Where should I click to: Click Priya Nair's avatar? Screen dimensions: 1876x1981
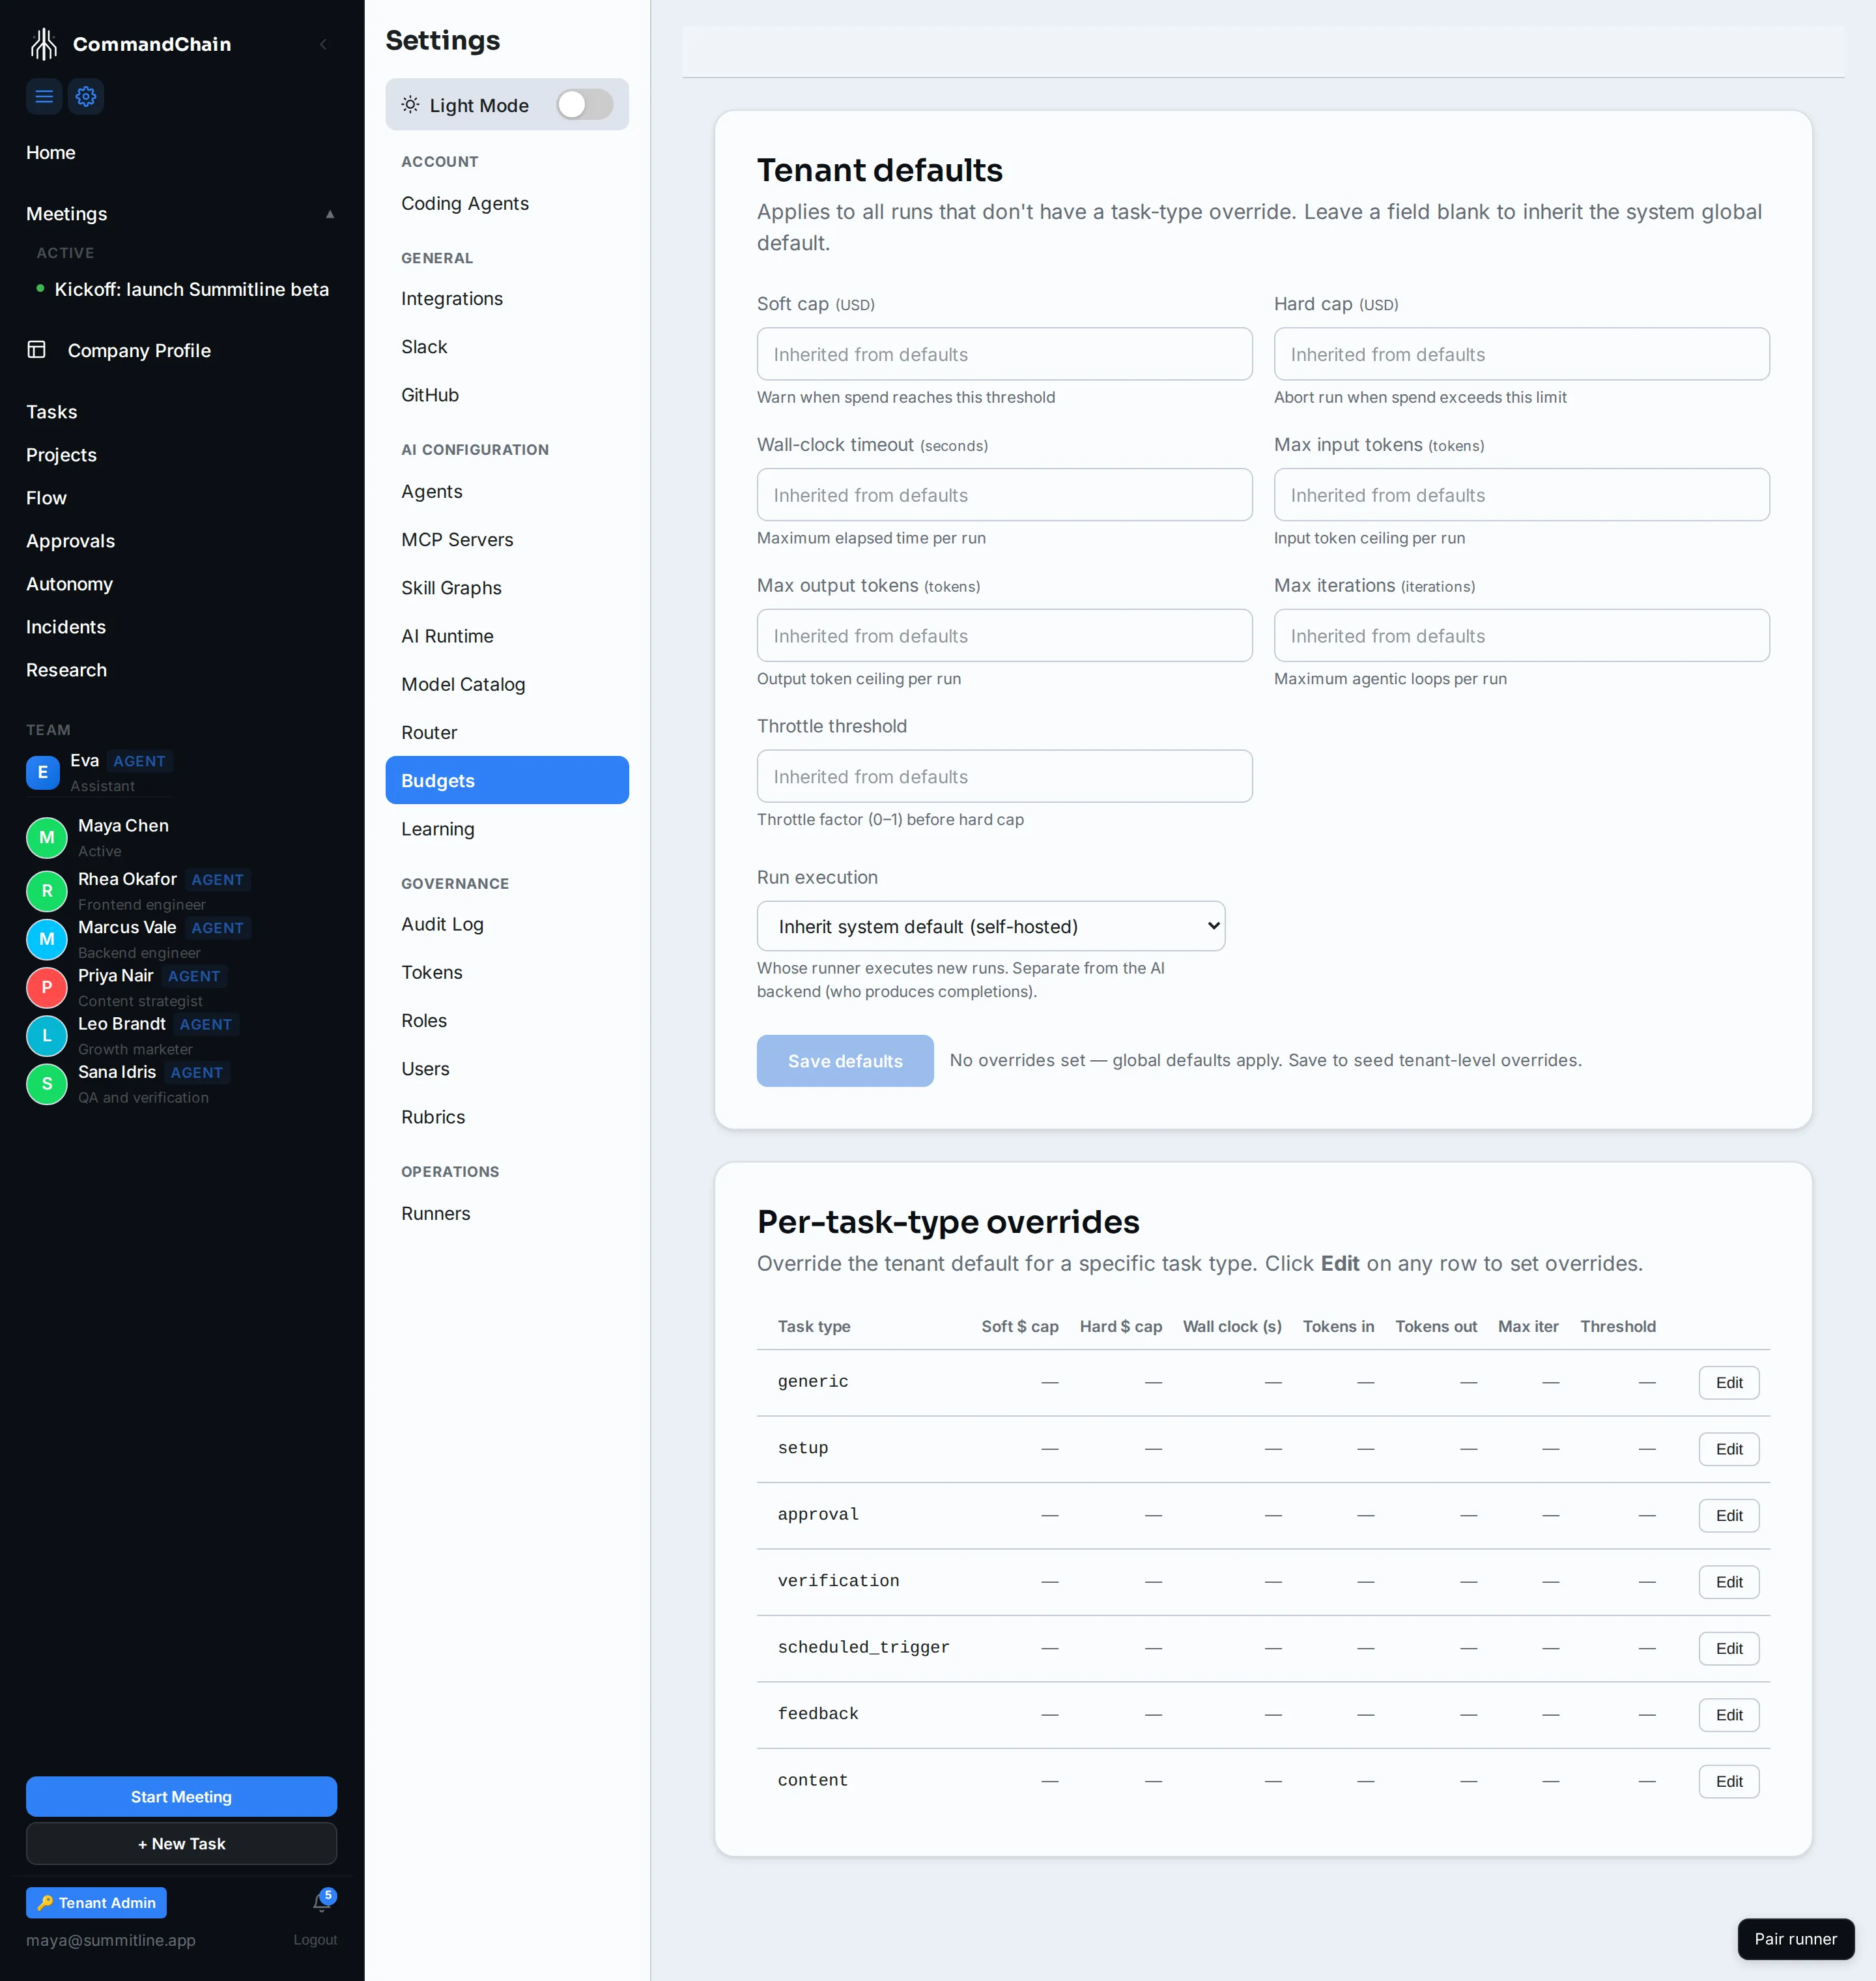[x=47, y=987]
